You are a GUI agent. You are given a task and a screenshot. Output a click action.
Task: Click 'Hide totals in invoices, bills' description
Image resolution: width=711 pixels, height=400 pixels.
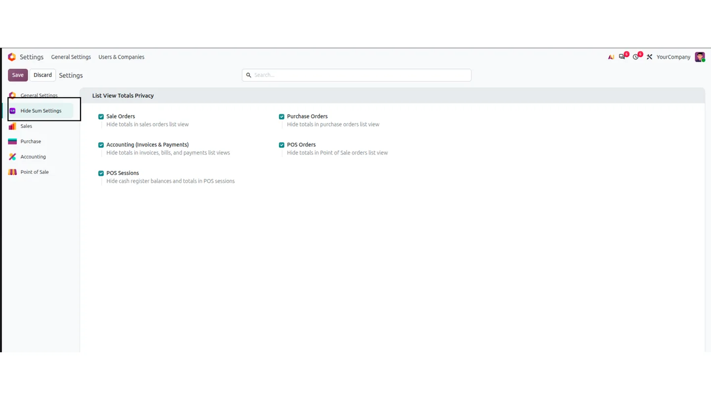click(168, 153)
